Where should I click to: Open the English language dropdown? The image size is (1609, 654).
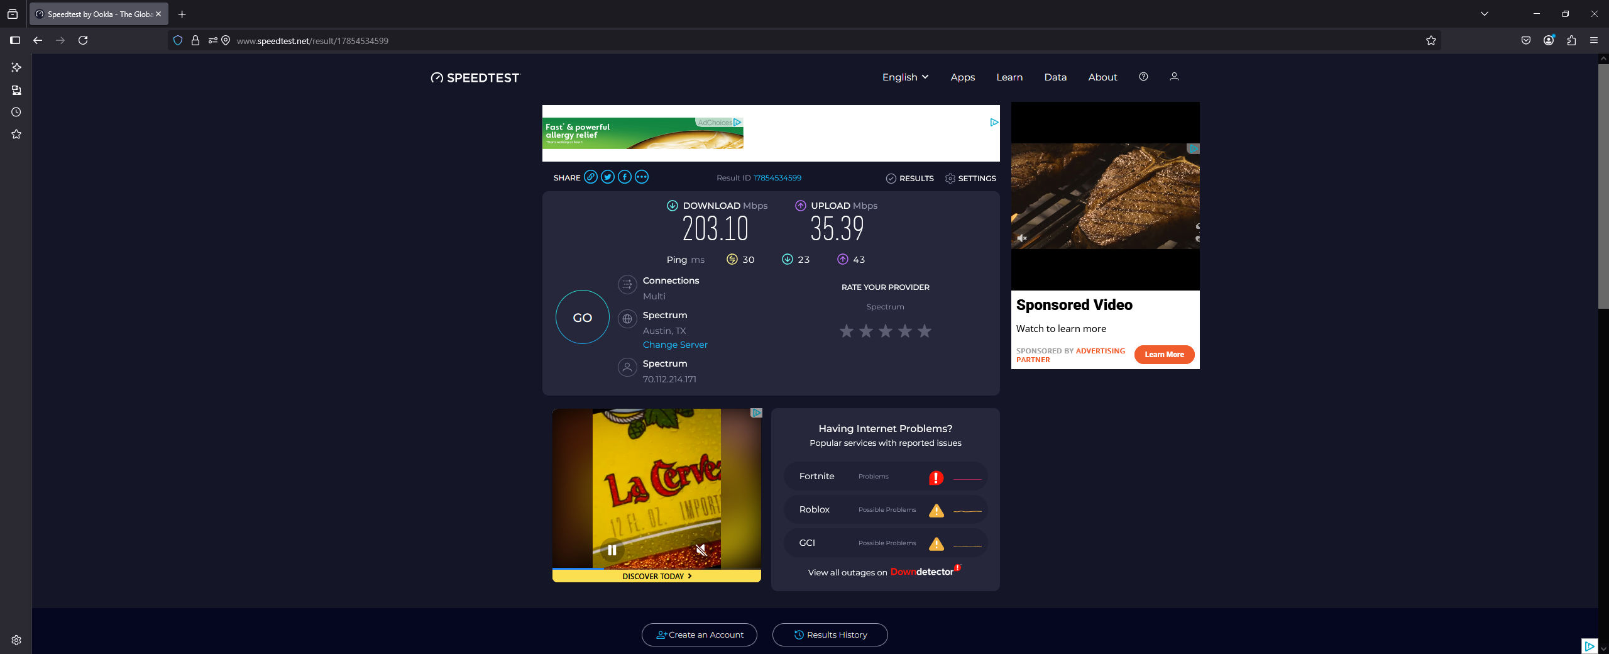(x=905, y=77)
